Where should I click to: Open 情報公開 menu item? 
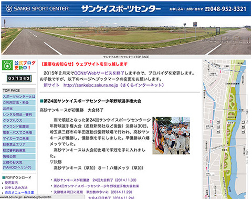[x=19, y=156]
